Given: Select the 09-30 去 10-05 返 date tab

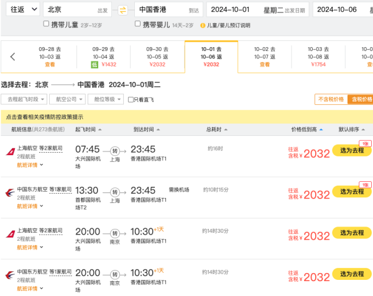Looking at the screenshot, I should click(157, 56).
